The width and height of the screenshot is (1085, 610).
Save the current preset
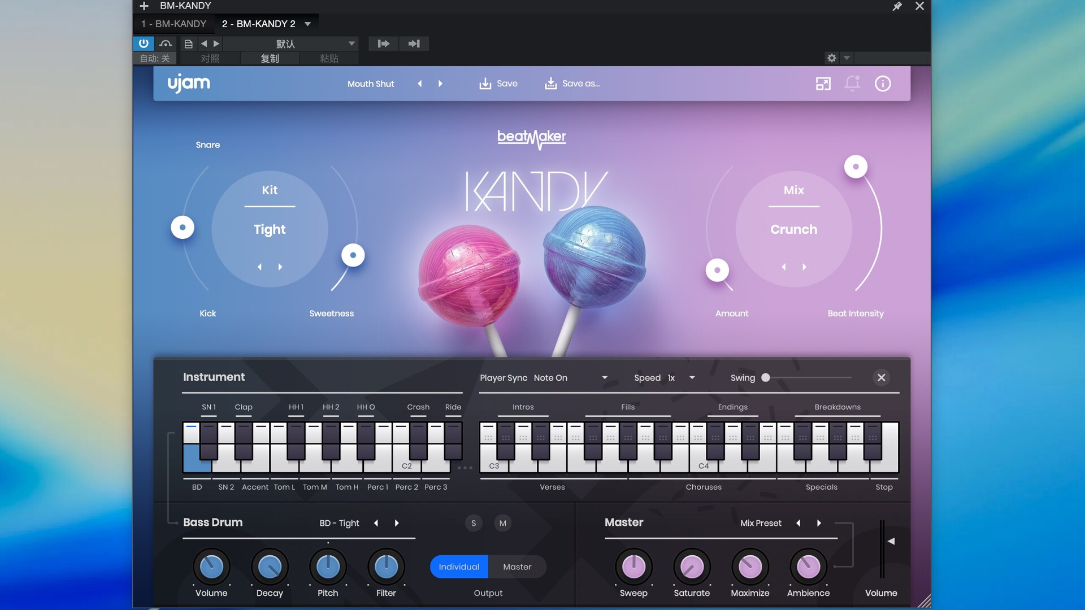[x=498, y=84]
